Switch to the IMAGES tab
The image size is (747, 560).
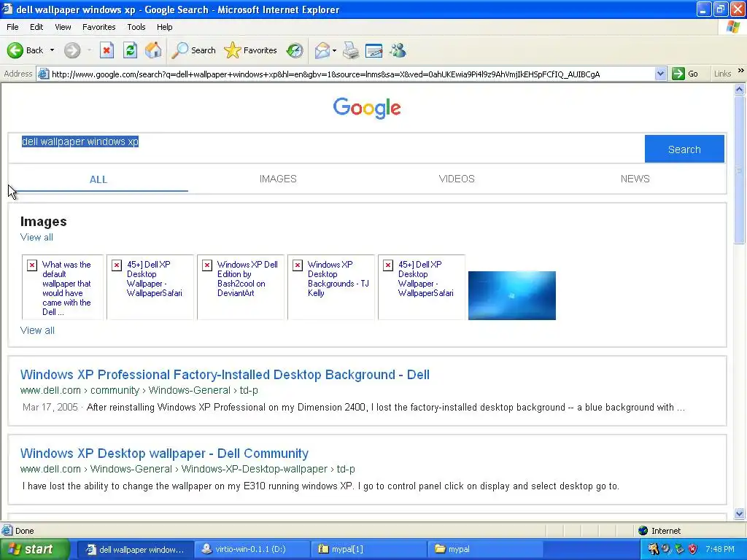click(x=278, y=179)
